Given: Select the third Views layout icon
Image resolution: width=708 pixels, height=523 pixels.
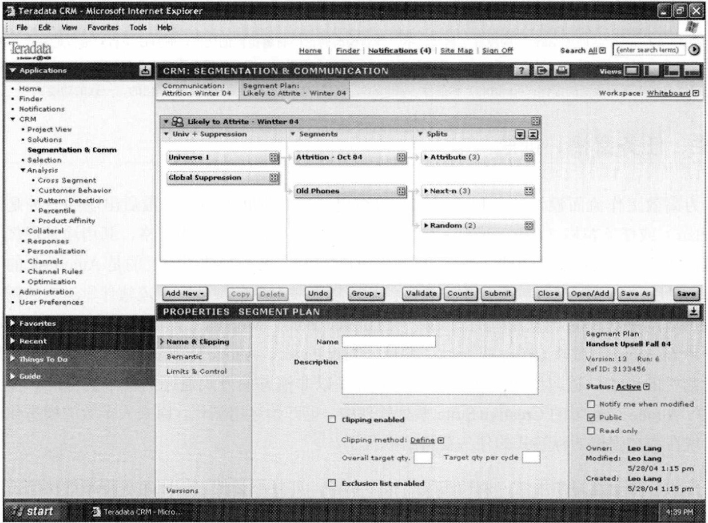Looking at the screenshot, I should click(671, 71).
